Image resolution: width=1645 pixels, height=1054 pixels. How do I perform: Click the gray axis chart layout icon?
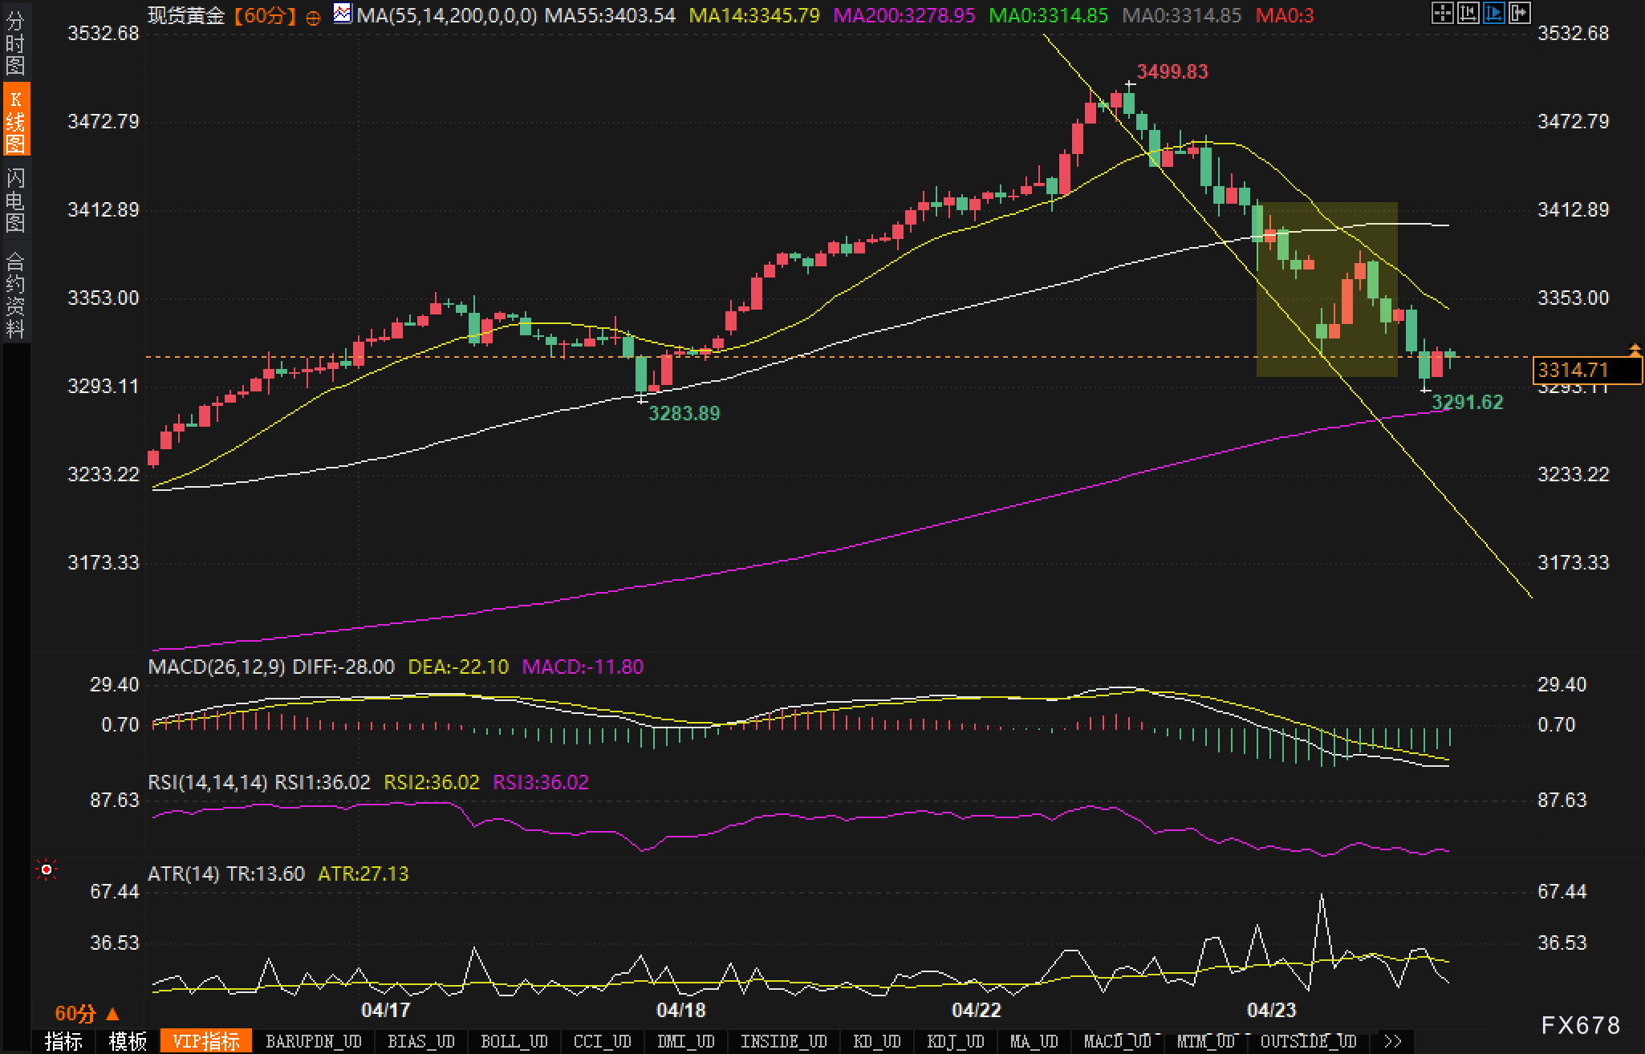pyautogui.click(x=1468, y=13)
